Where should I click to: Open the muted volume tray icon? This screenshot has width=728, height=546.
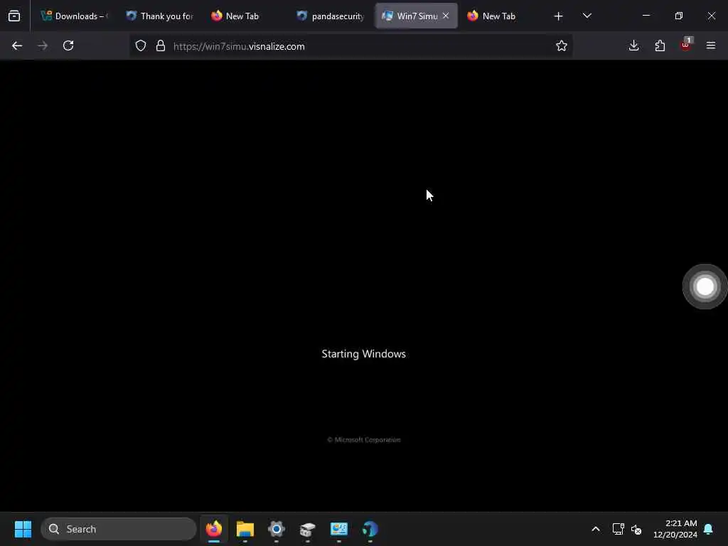pyautogui.click(x=636, y=529)
